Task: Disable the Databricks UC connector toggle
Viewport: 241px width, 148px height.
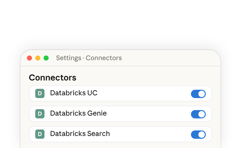Action: [198, 94]
